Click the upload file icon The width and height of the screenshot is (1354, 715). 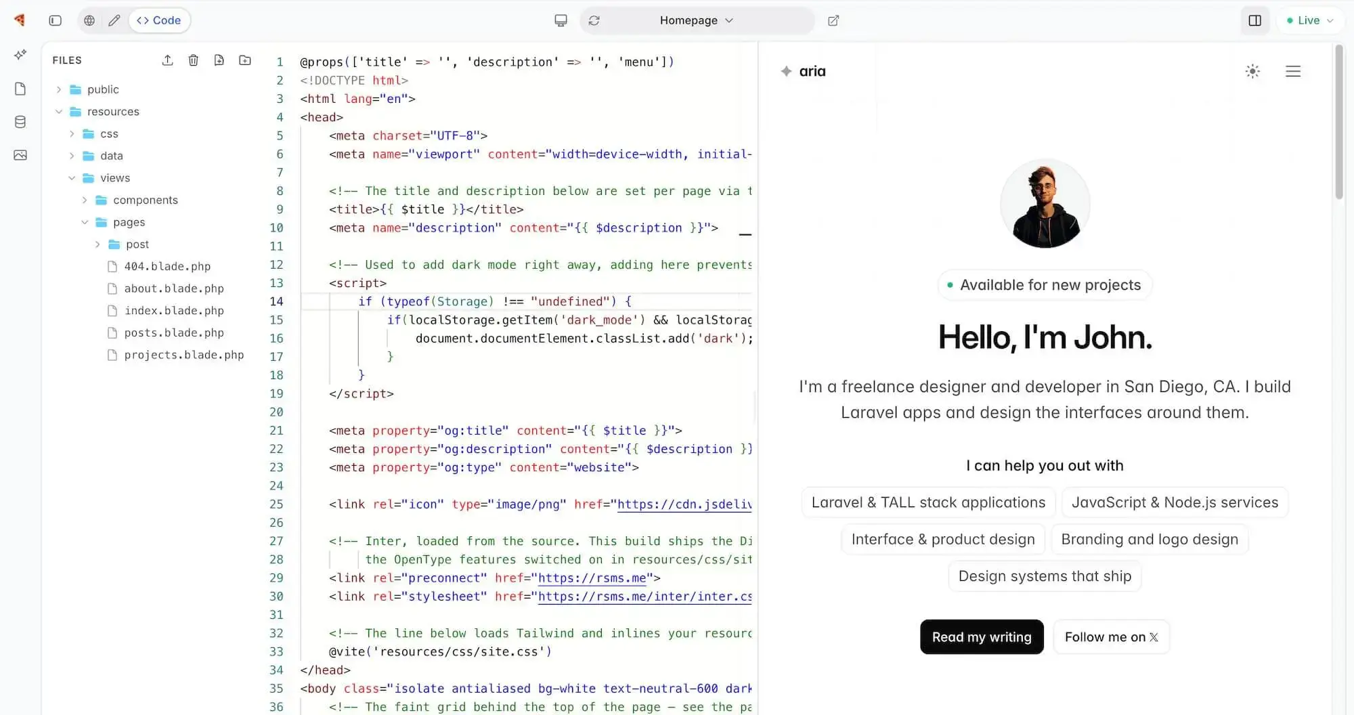[x=168, y=60]
